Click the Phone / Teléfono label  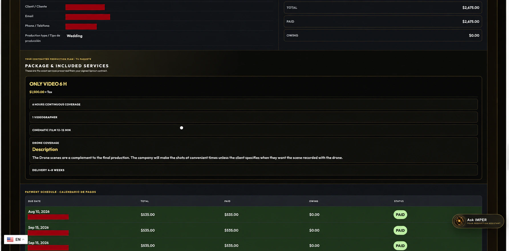point(37,26)
